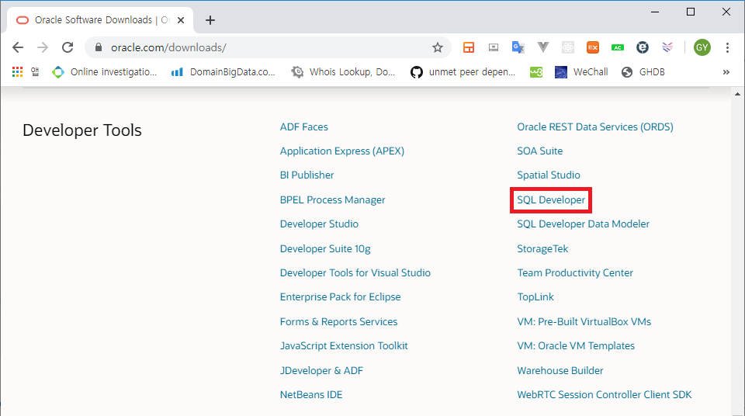Close the Oracle Software Downloads tab
The width and height of the screenshot is (745, 416).
click(x=181, y=20)
